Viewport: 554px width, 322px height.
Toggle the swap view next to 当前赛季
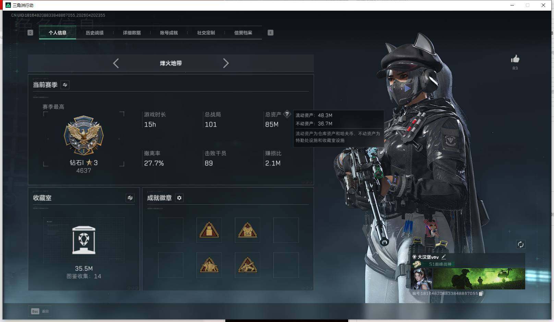(x=64, y=85)
